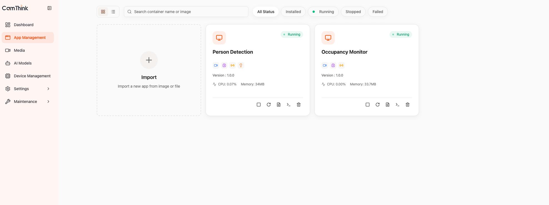Delete the Occupancy Monitor app
This screenshot has height=205, width=549.
coord(408,105)
